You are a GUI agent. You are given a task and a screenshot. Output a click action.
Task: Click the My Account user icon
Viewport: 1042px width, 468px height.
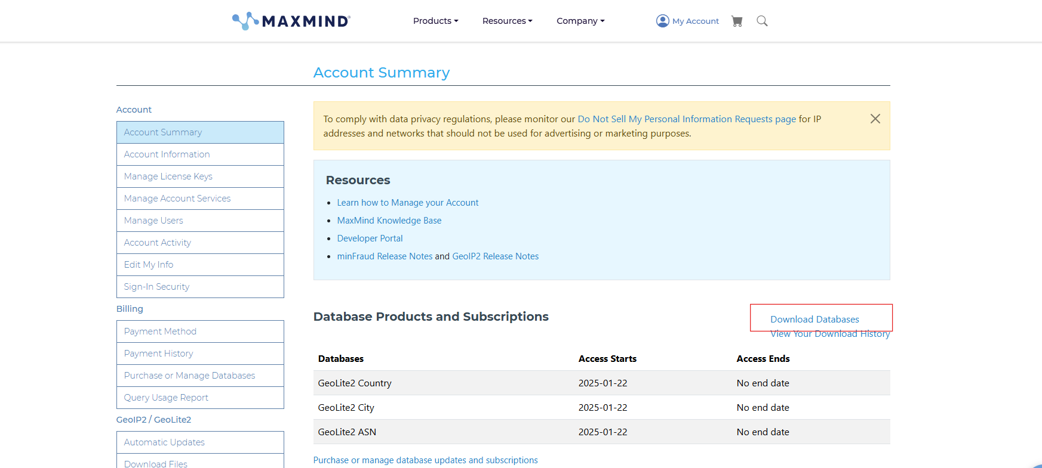point(663,21)
